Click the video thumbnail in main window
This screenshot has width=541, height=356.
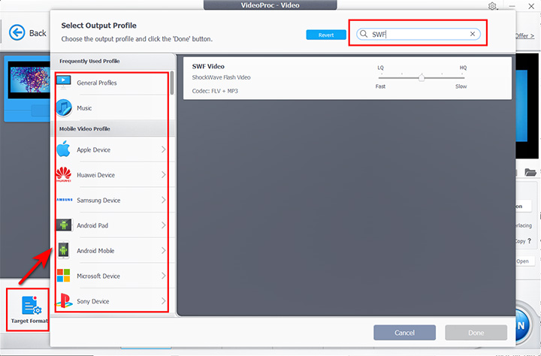[x=29, y=80]
